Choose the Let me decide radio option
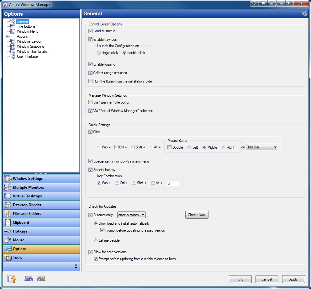Screen dimensions: 311x289 [x=96, y=240]
